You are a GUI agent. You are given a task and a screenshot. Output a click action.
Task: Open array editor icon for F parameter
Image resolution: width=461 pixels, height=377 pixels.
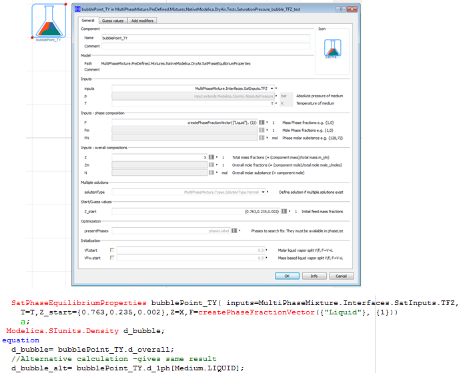tap(262, 123)
